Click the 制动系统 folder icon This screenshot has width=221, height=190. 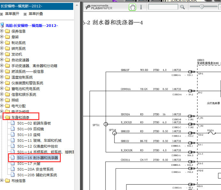tap(7, 43)
